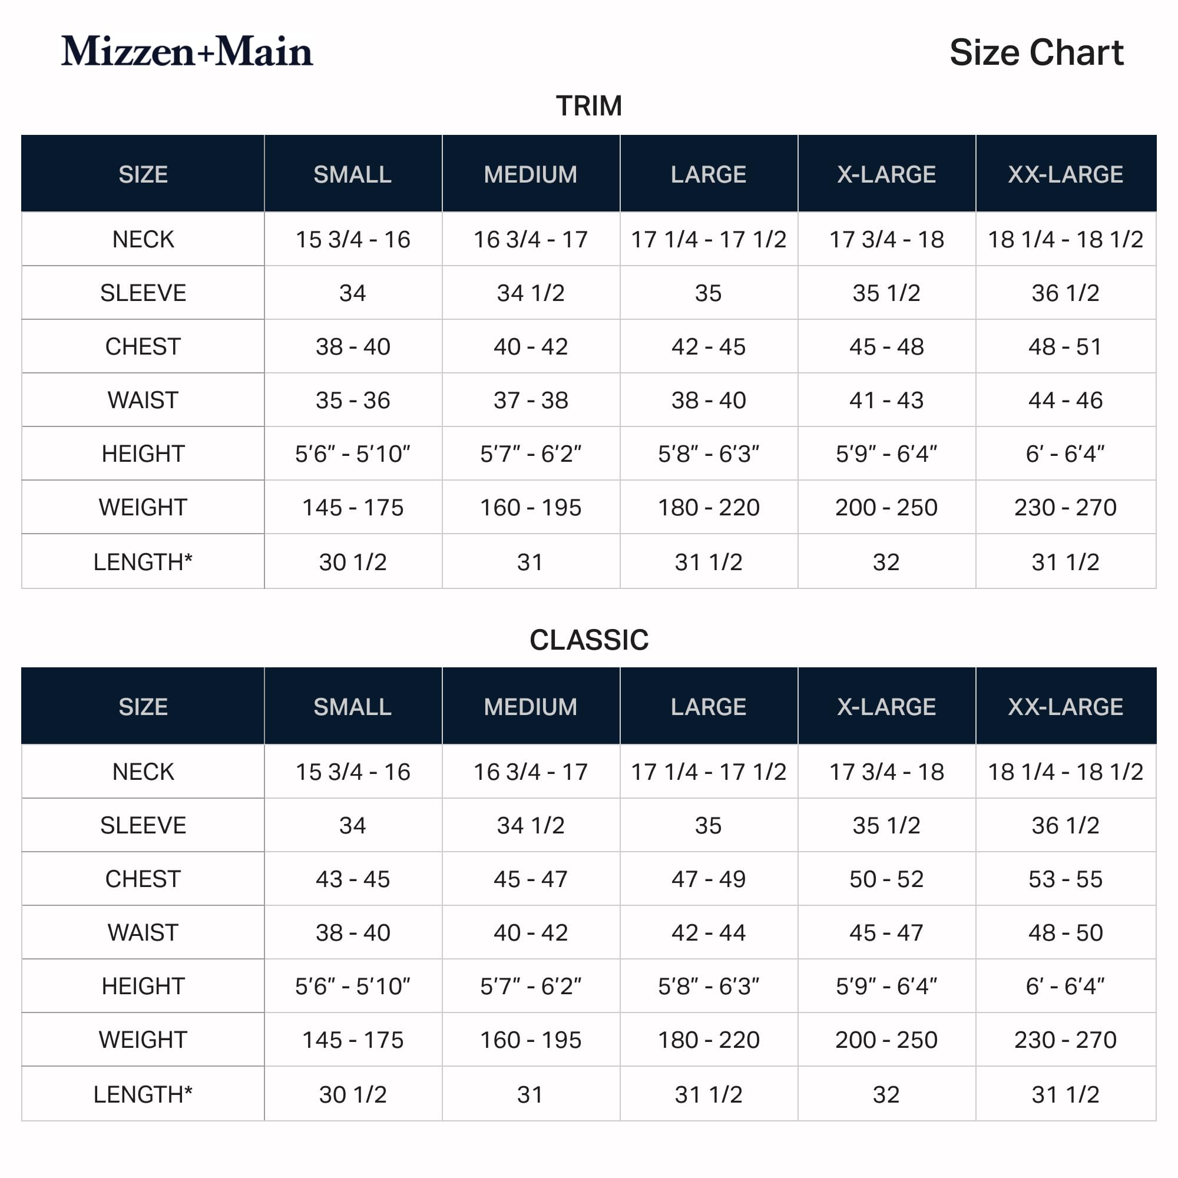The image size is (1178, 1178).
Task: Click the 45 - 47 waist cell under X-LARGE
Action: tap(886, 932)
